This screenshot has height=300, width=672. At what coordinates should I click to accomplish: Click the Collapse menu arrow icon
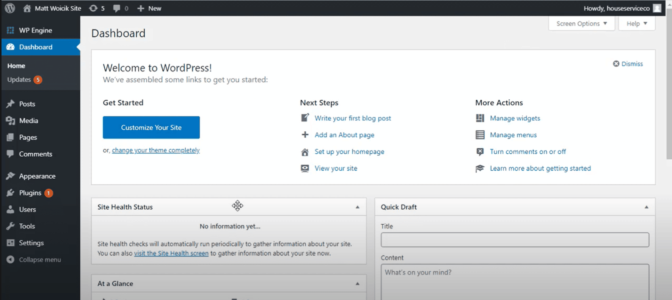(10, 260)
